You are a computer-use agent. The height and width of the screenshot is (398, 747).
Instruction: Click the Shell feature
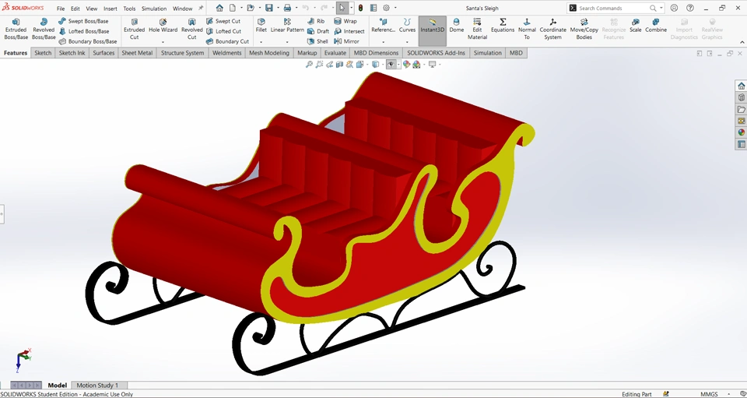click(317, 41)
